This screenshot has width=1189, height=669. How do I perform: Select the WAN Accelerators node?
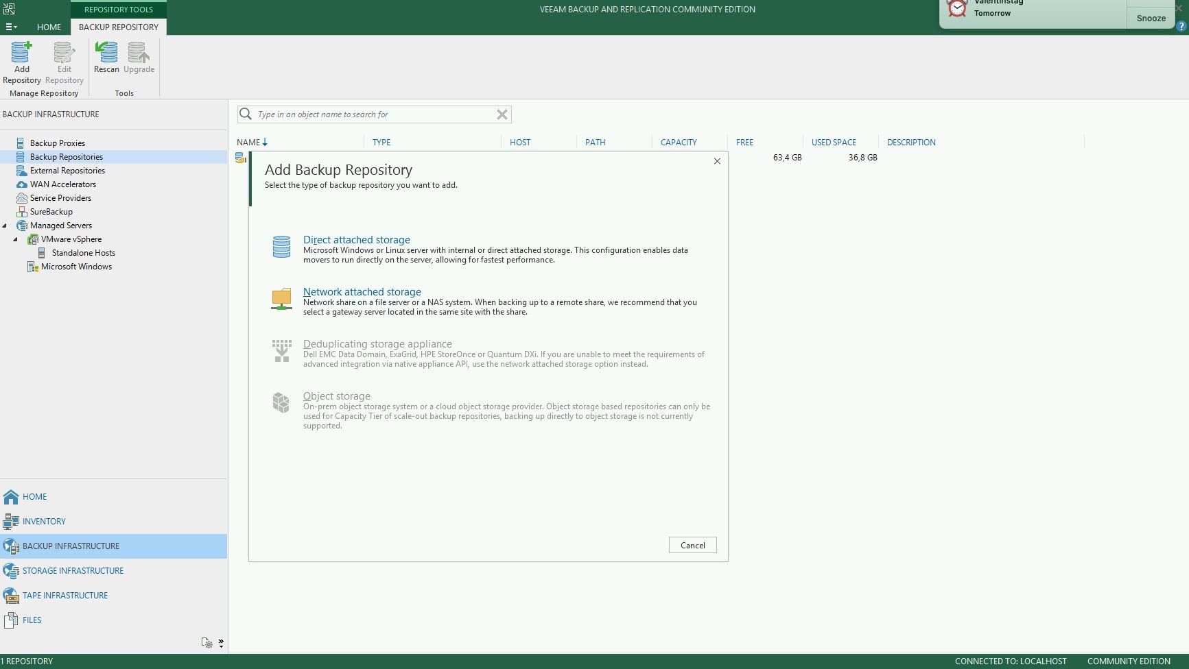pyautogui.click(x=63, y=184)
